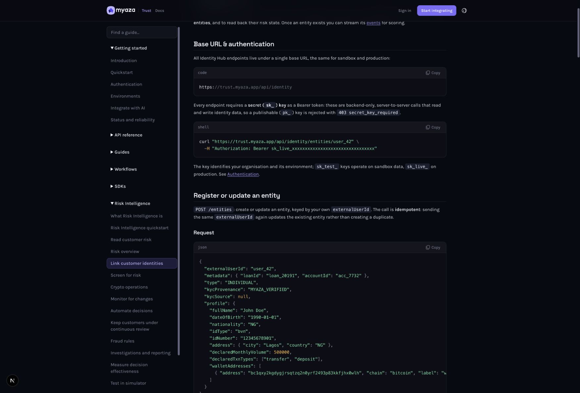Image resolution: width=580 pixels, height=393 pixels.
Task: Open Status and reliability page
Action: [x=132, y=120]
